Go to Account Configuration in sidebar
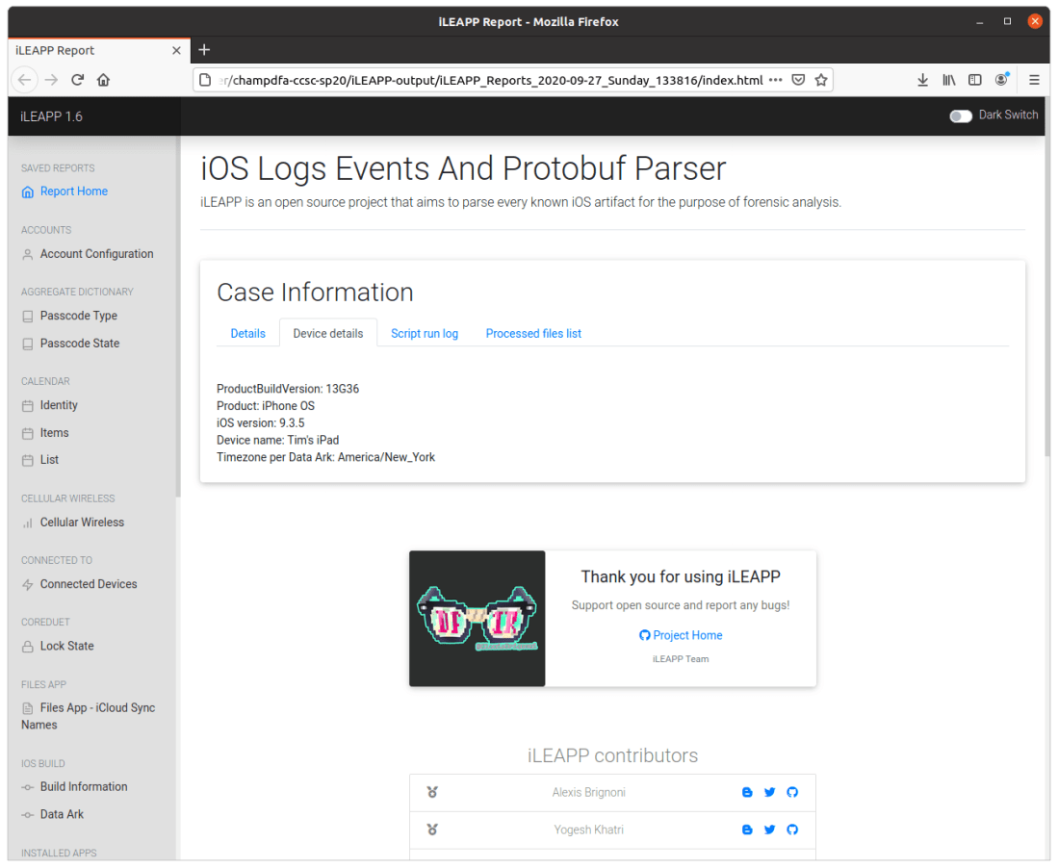Screen dimensions: 1058x868 (x=96, y=254)
